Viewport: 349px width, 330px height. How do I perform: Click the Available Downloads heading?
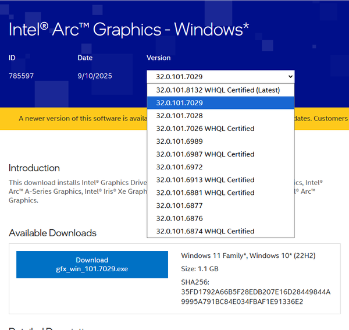(x=52, y=233)
